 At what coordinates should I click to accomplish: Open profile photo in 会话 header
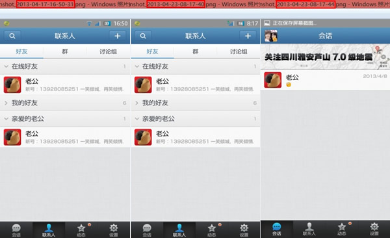pyautogui.click(x=271, y=36)
